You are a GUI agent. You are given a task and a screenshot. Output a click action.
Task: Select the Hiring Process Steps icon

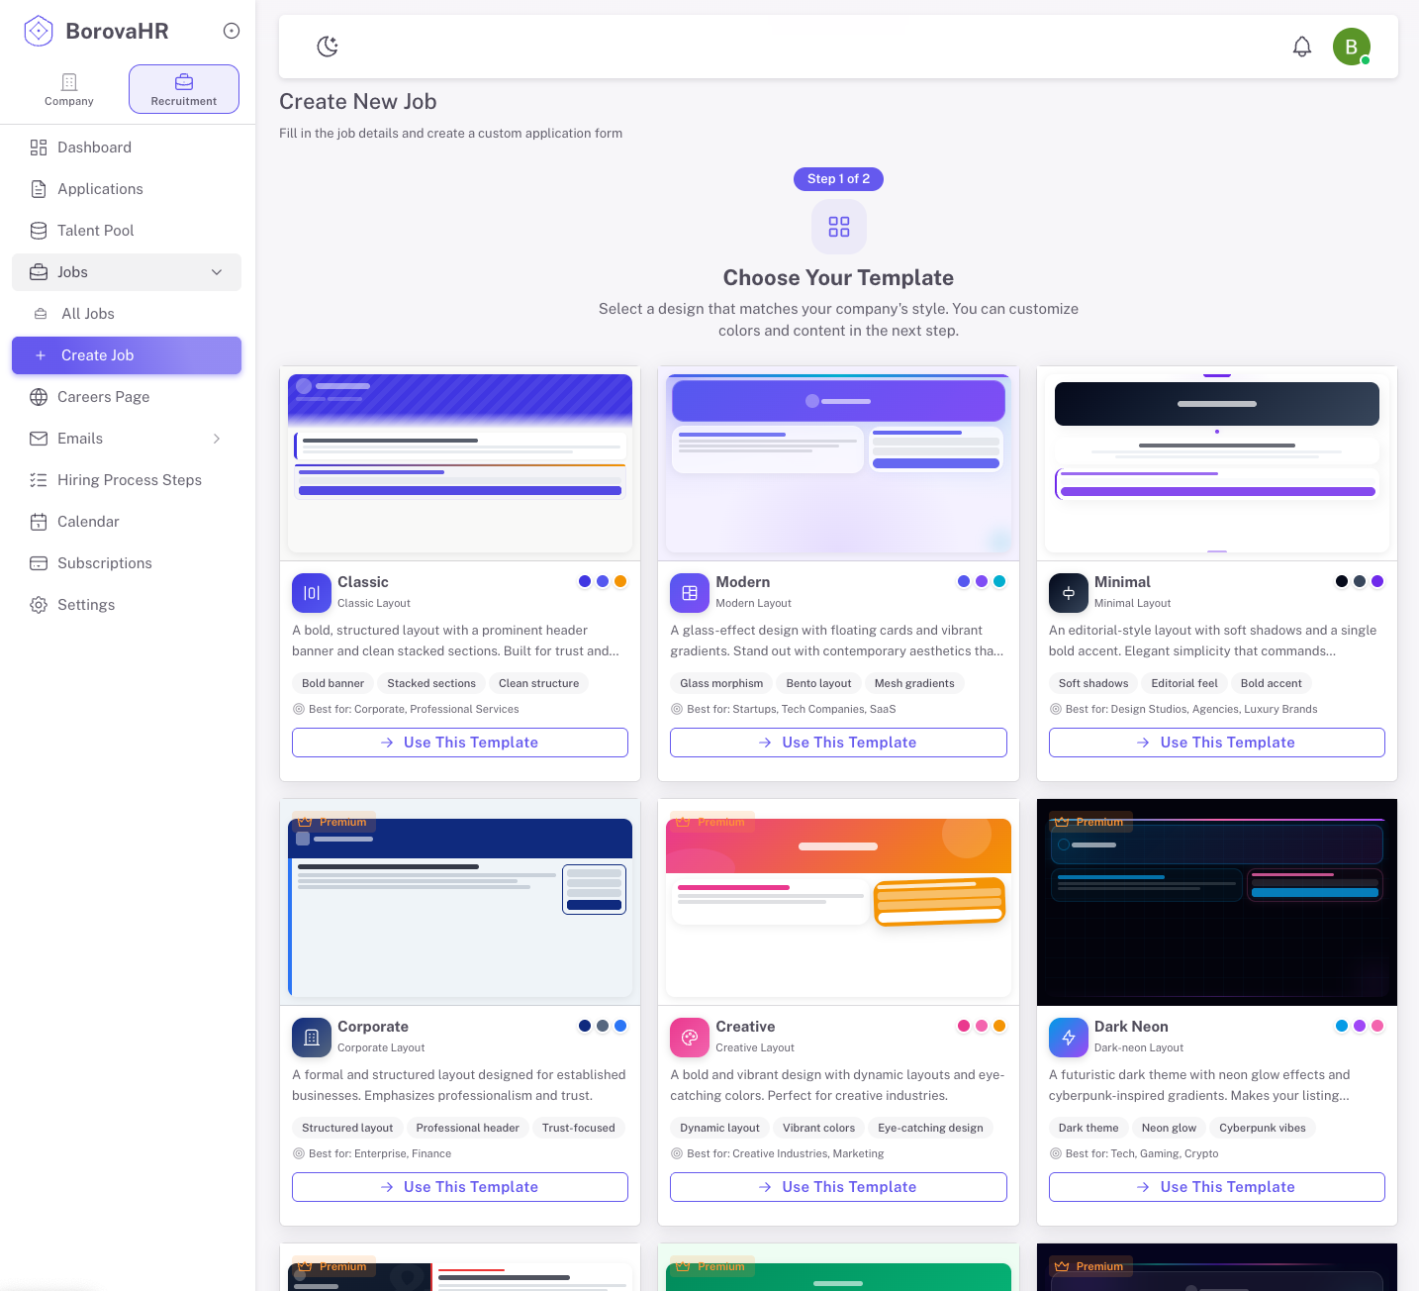click(38, 479)
